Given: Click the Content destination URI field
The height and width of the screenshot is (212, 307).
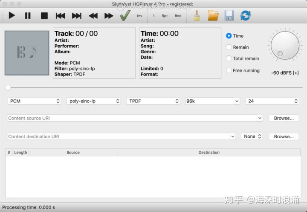Looking at the screenshot, I should coord(118,136).
